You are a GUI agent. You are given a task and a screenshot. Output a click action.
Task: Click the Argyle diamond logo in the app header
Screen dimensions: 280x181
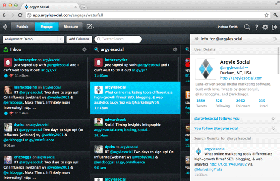coord(5,27)
